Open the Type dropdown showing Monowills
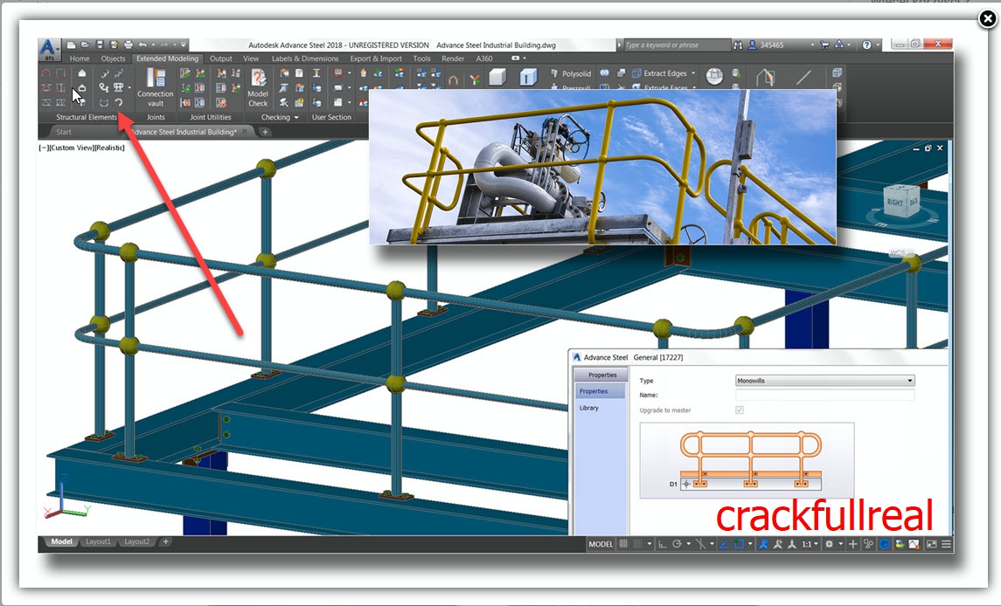Screen dimensions: 1001x606 (x=824, y=381)
